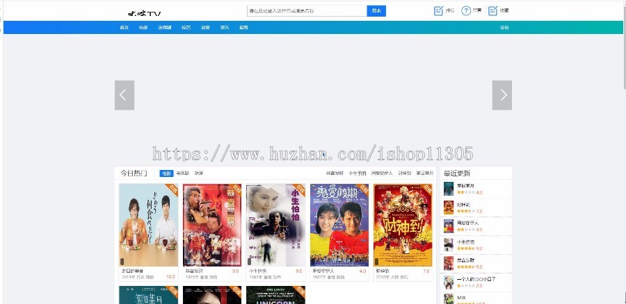This screenshot has height=304, width=626.
Task: Open 电影 in the top navigation bar
Action: coord(143,28)
